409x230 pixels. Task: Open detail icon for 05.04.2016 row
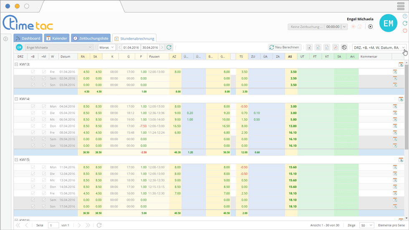point(395,113)
